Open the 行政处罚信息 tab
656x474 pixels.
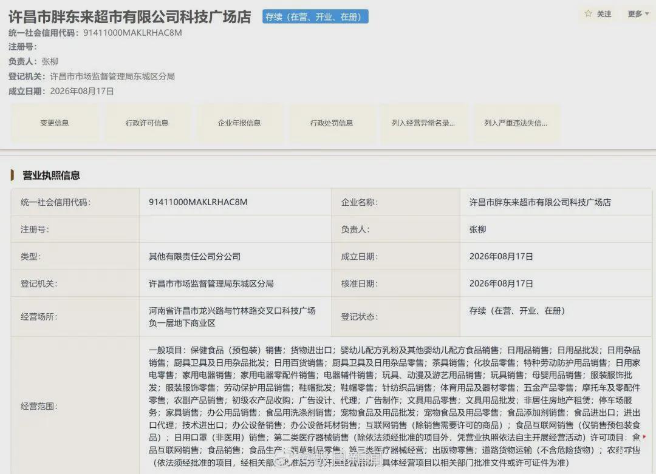click(x=332, y=123)
